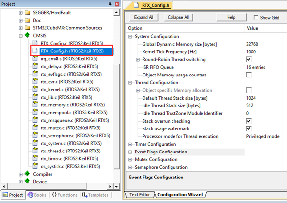Viewport: 287px width, 203px height.
Task: Click the rtx_memory.c file icon
Action: [35, 104]
